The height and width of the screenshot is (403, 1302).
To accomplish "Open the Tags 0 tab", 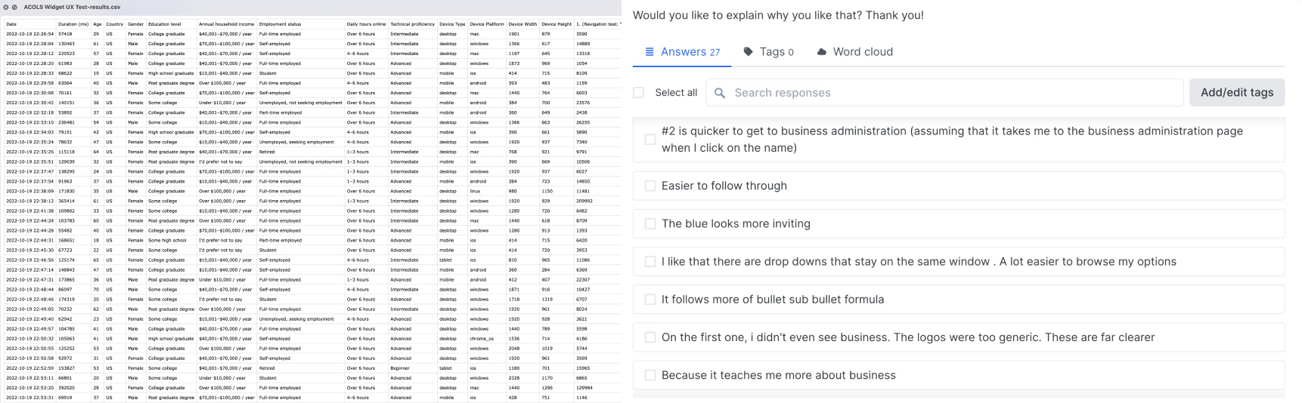I will (x=768, y=52).
